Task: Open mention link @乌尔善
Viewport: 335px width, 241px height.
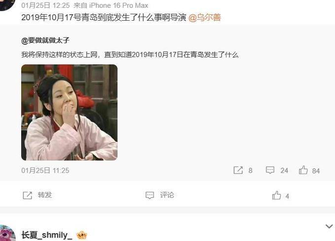Action: (204, 18)
